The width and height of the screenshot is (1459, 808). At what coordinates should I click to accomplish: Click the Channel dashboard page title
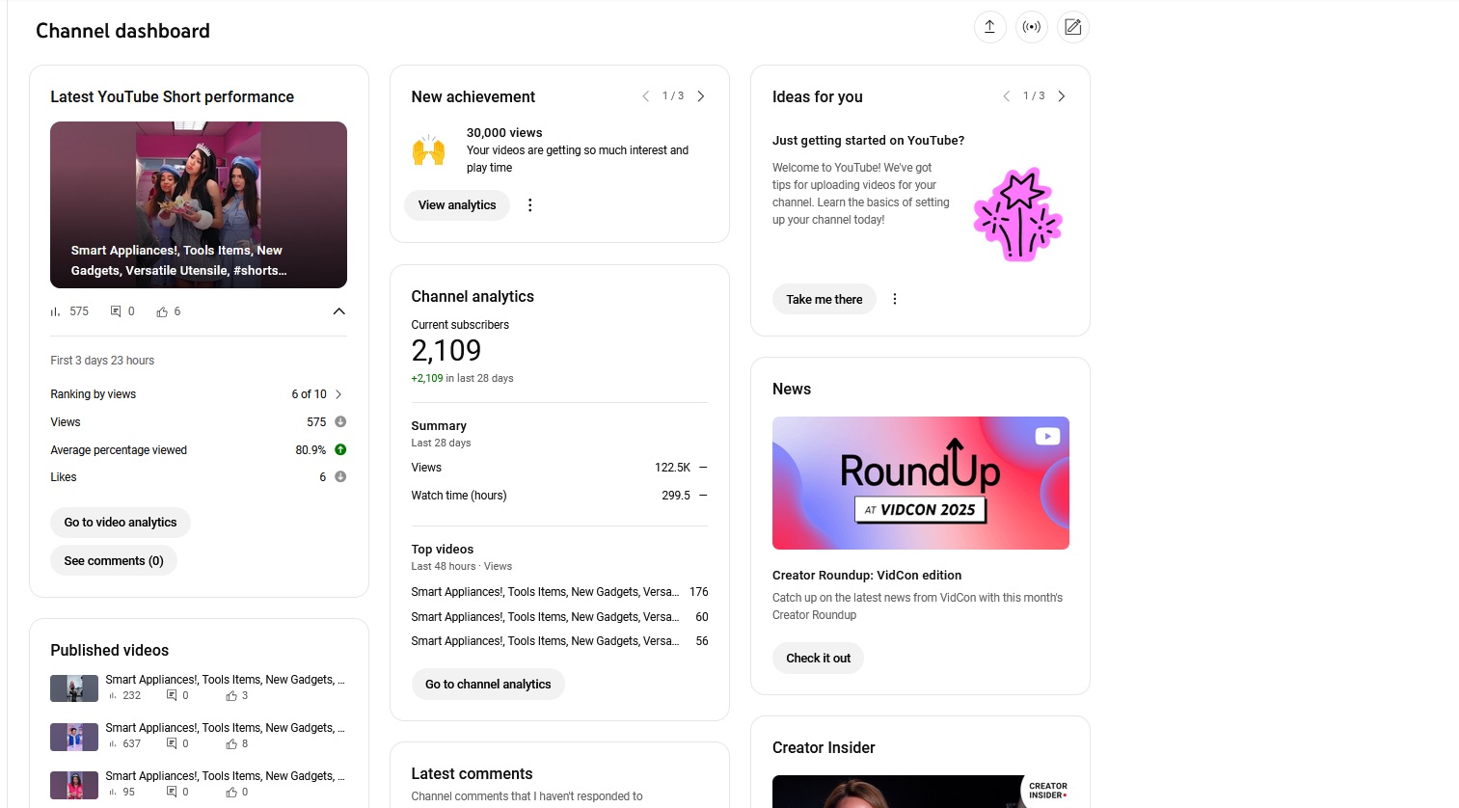[122, 31]
